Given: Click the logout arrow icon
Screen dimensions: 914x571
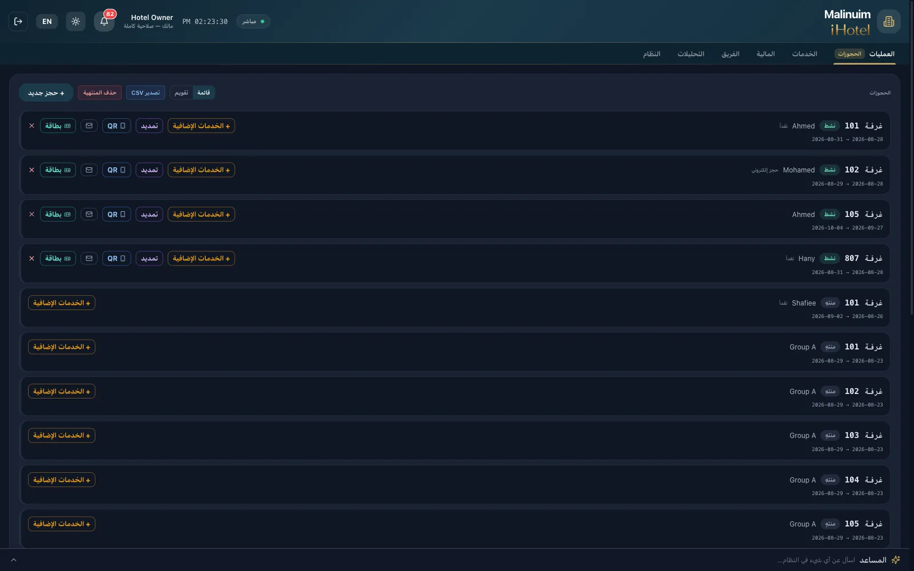Looking at the screenshot, I should tap(18, 22).
